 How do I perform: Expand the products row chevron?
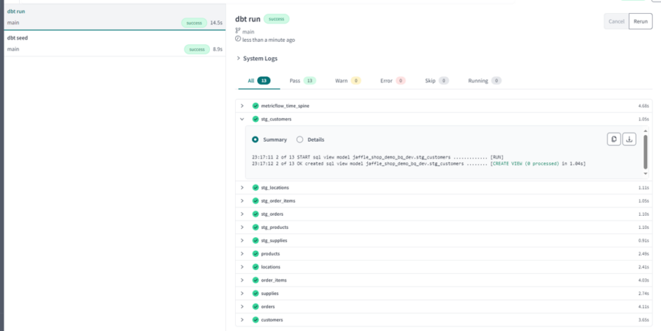click(242, 253)
